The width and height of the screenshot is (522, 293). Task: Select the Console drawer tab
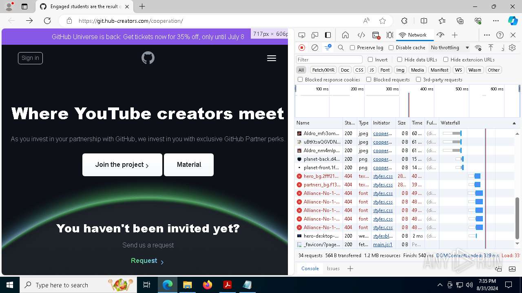310,269
